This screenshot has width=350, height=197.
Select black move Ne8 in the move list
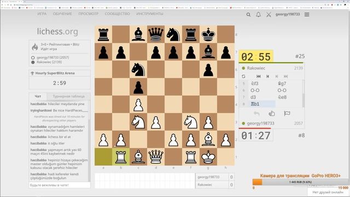289,97
